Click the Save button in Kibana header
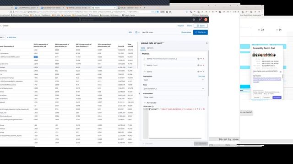 [201, 26]
